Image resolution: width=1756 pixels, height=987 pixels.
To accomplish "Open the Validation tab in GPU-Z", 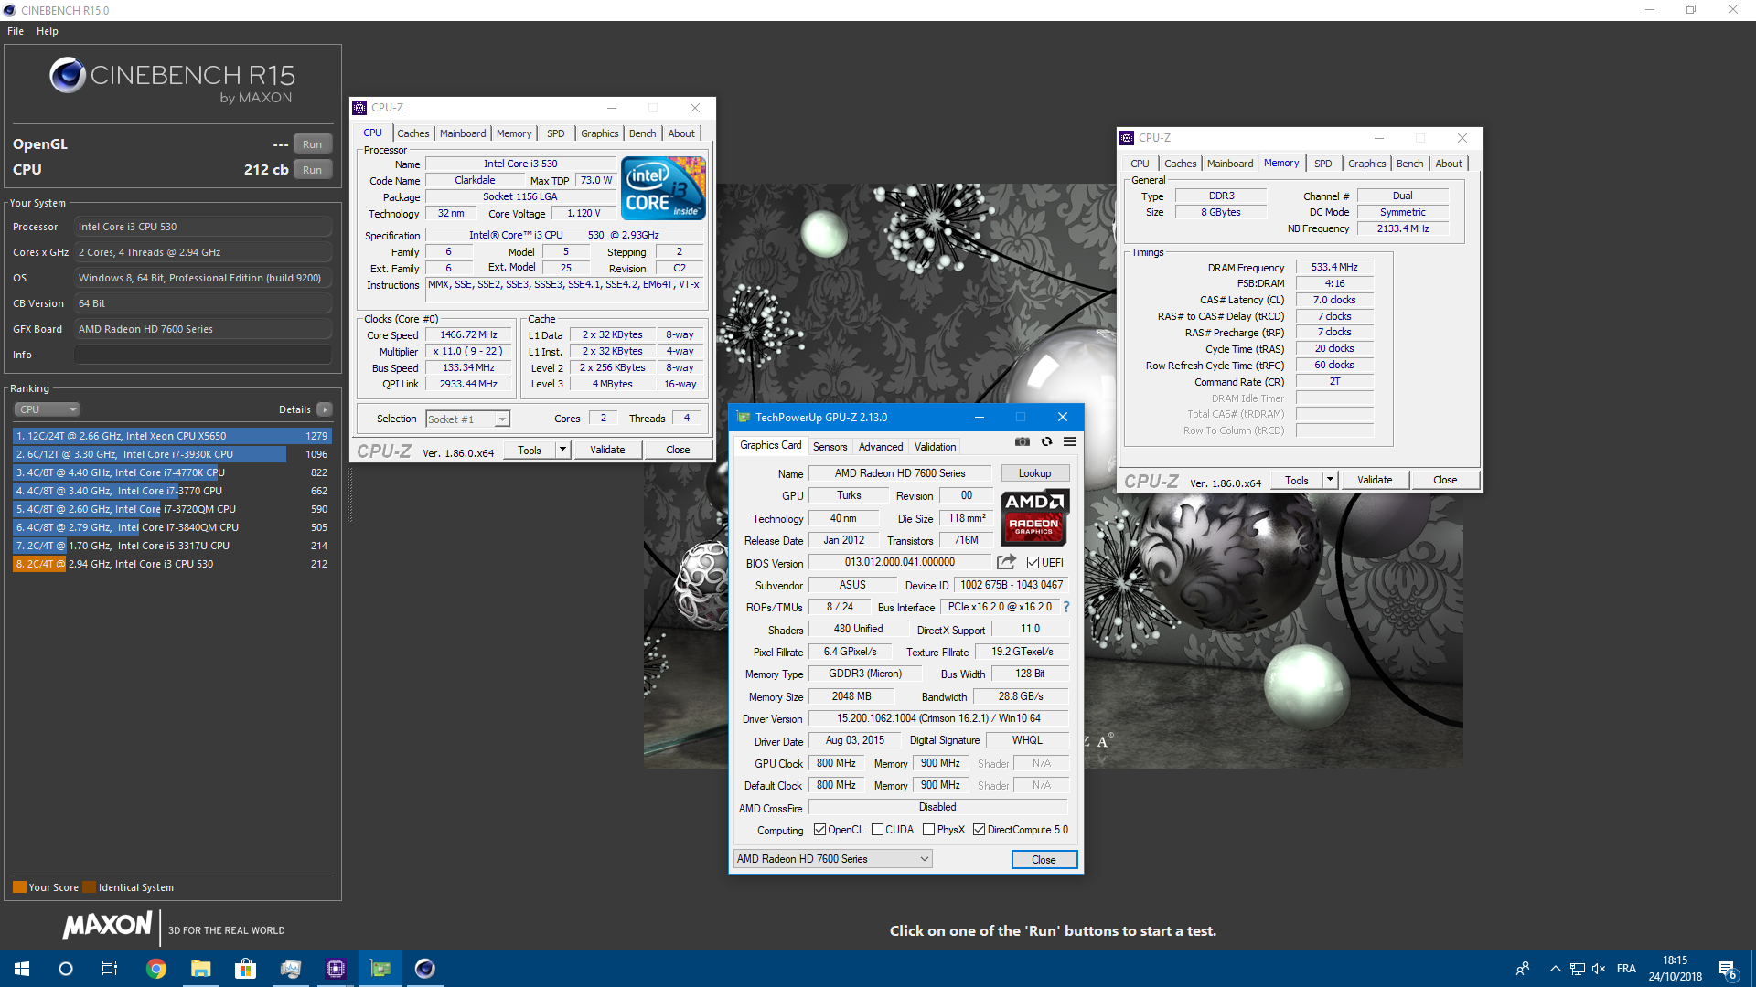I will point(935,447).
